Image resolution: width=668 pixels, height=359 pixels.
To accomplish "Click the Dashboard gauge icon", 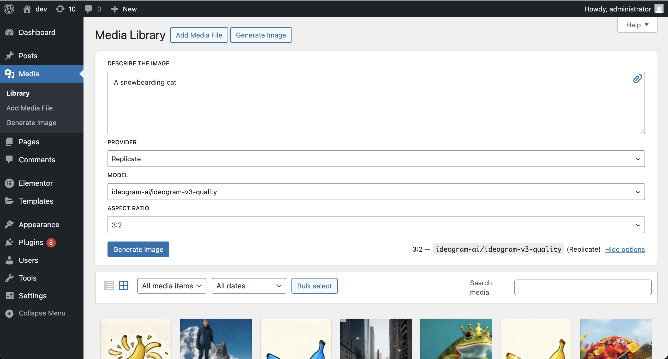I will (x=9, y=32).
